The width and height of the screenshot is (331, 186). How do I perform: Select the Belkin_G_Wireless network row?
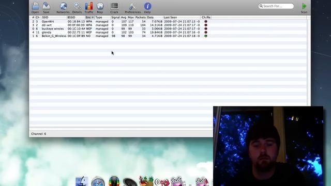(168, 36)
